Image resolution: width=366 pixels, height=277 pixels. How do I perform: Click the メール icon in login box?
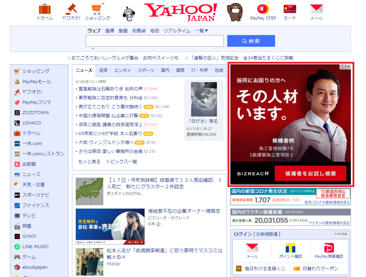click(252, 248)
